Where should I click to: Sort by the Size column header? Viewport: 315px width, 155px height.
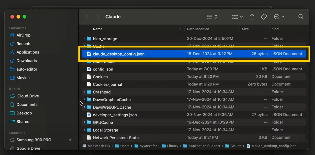tap(245, 29)
